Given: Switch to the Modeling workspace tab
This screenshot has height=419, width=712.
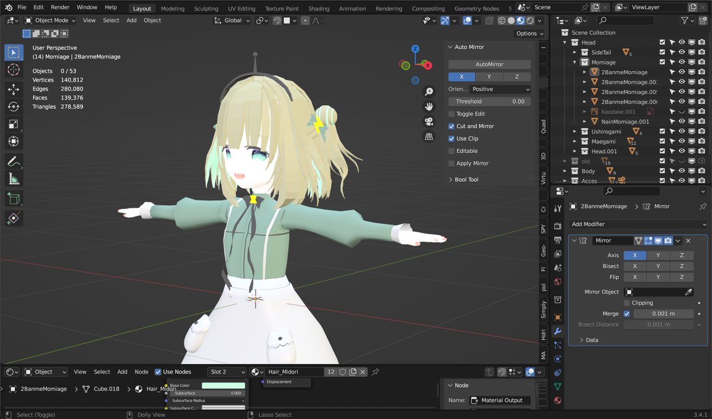Looking at the screenshot, I should pos(173,8).
